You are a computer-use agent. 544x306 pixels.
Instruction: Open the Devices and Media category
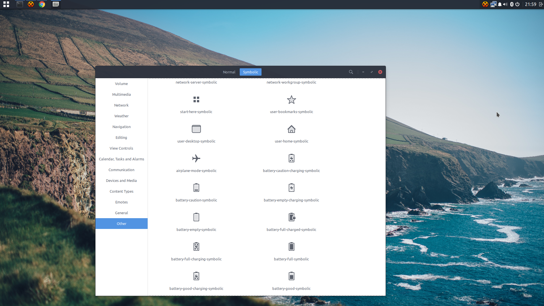click(122, 180)
